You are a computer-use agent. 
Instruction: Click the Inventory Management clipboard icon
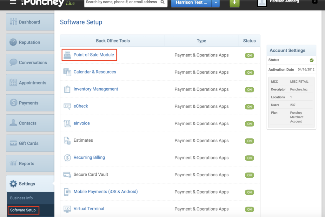pyautogui.click(x=67, y=89)
